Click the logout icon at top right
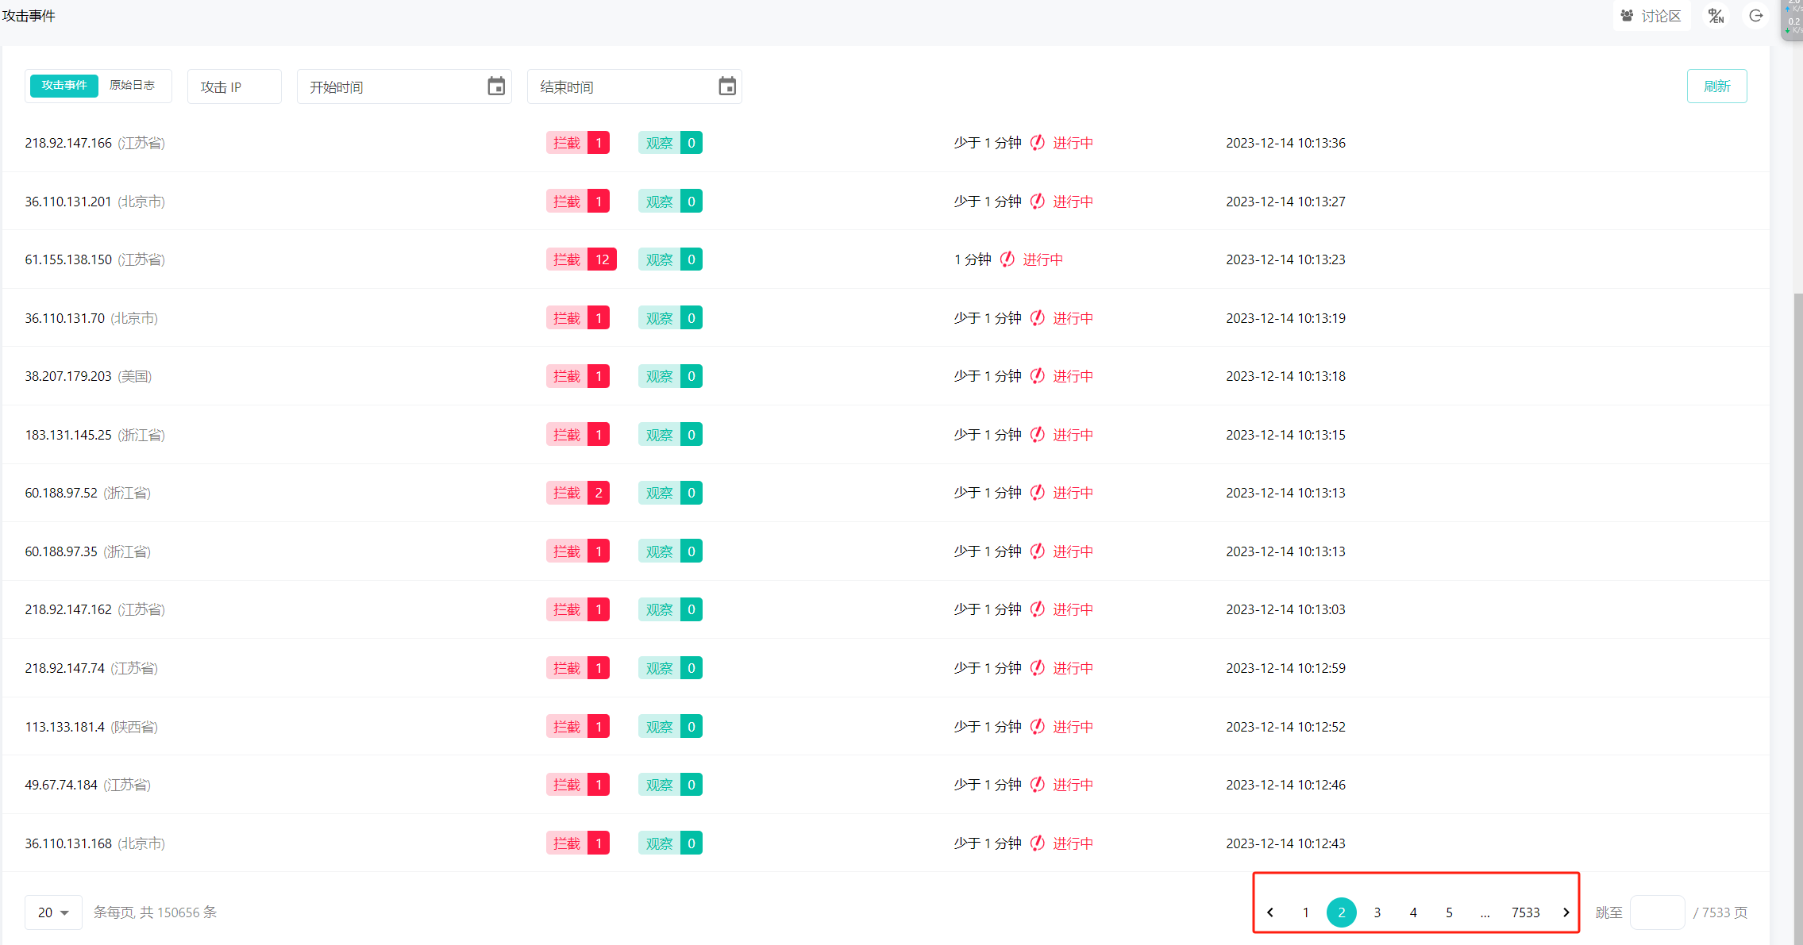This screenshot has width=1803, height=945. [x=1756, y=16]
